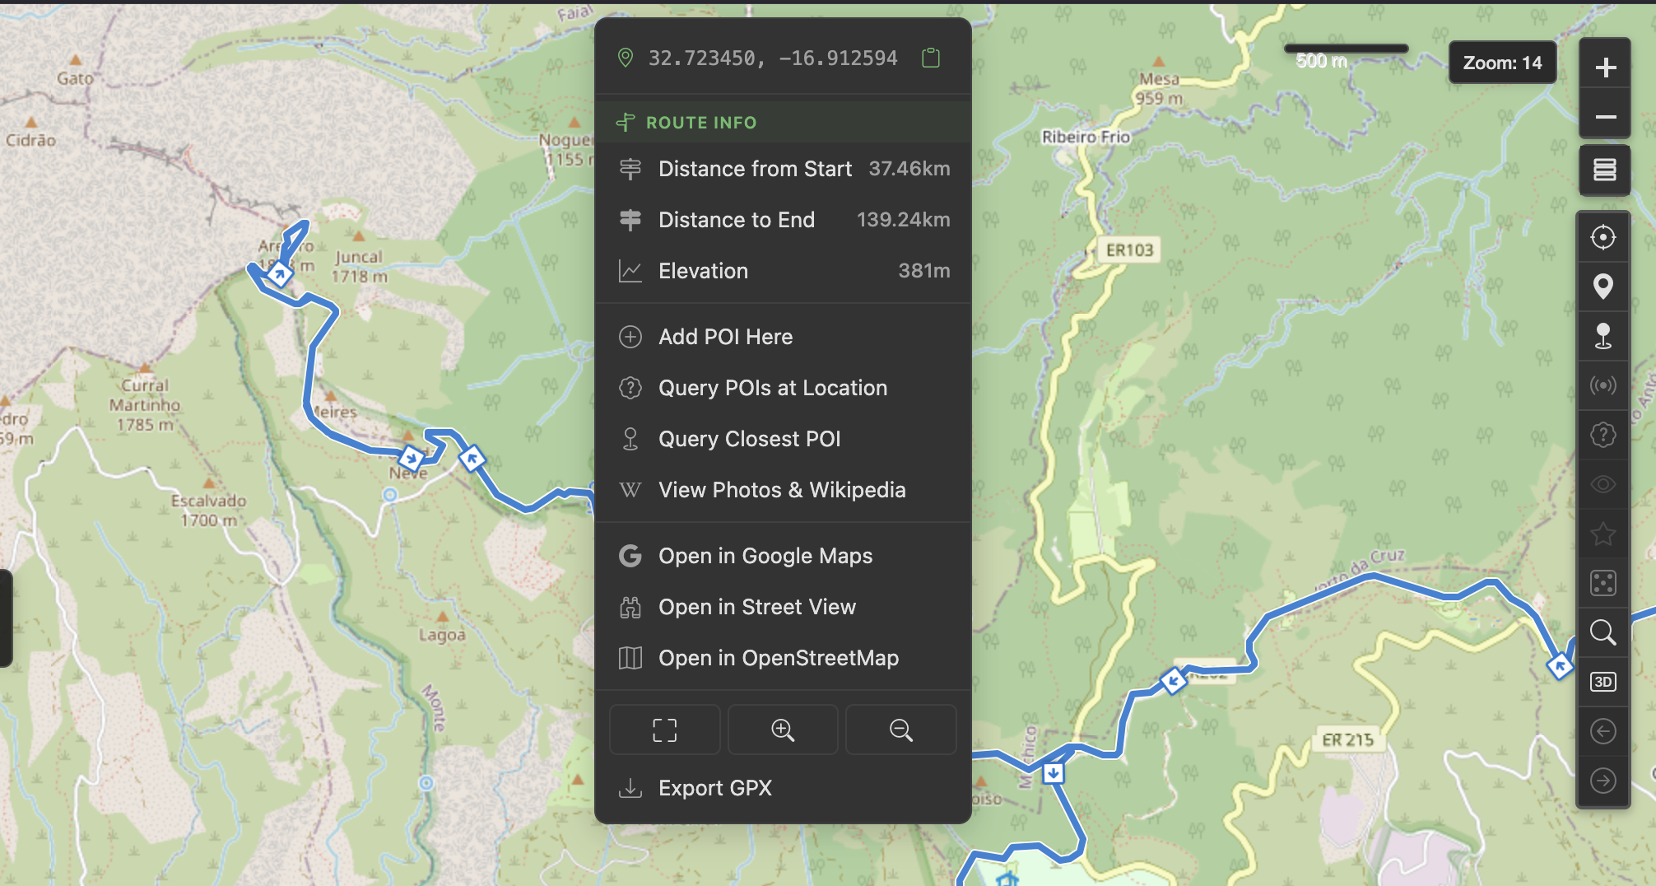
Task: Click the help question-mark icon in sidebar
Action: (1603, 435)
